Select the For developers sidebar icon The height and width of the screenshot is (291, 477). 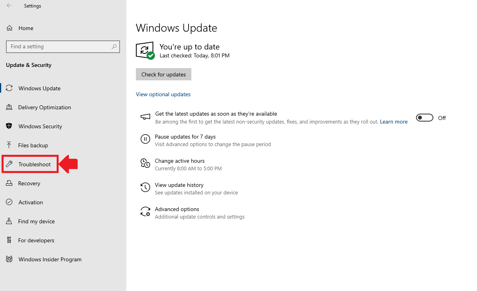[x=10, y=240]
